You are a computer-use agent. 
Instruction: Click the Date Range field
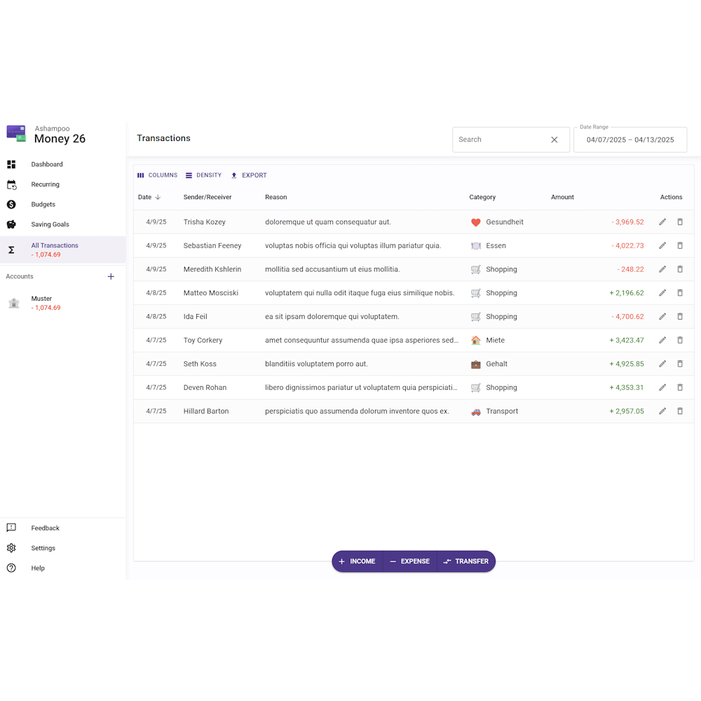pos(630,139)
